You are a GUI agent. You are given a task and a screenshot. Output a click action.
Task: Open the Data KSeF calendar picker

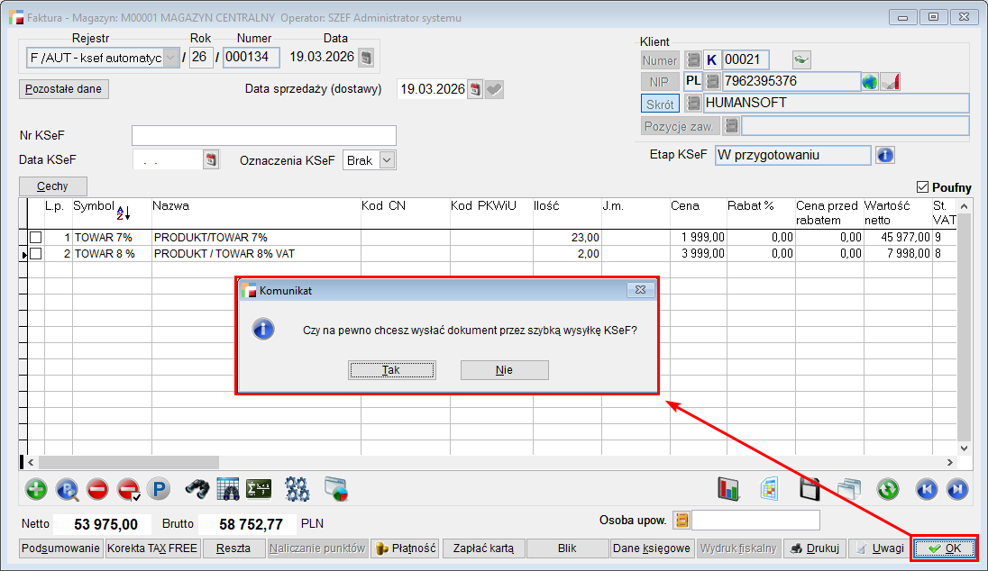pos(212,159)
